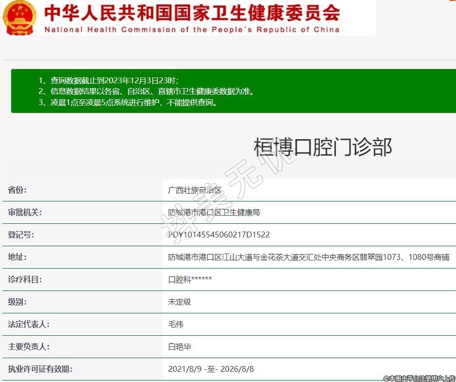Screen dimensions: 456x382
Task: Select the 防城港市港口区卫生健康局 value
Action: pyautogui.click(x=214, y=212)
